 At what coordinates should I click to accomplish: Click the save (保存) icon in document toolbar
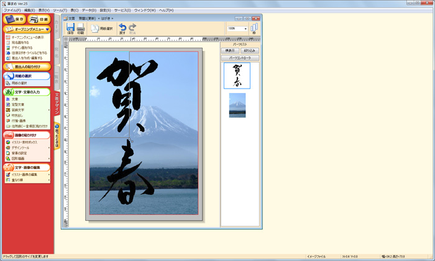(x=70, y=29)
